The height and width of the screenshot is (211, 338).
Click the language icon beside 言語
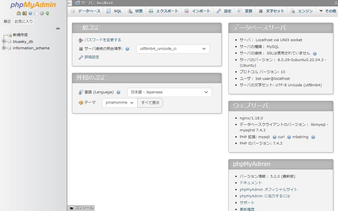[x=81, y=92]
